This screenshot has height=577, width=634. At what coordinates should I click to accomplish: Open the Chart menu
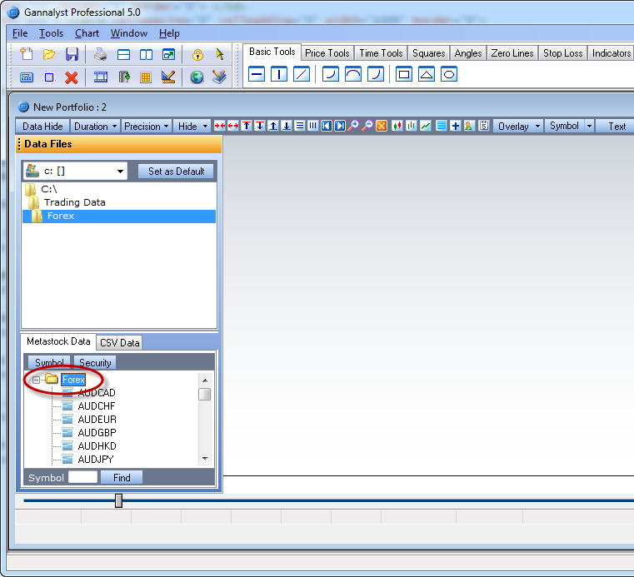click(87, 33)
